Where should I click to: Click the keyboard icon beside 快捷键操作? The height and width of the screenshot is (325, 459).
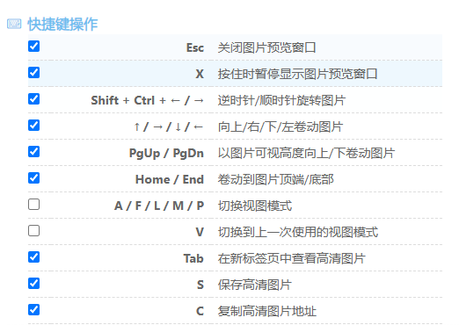[14, 24]
